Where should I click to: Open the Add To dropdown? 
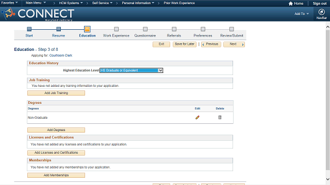pyautogui.click(x=301, y=14)
